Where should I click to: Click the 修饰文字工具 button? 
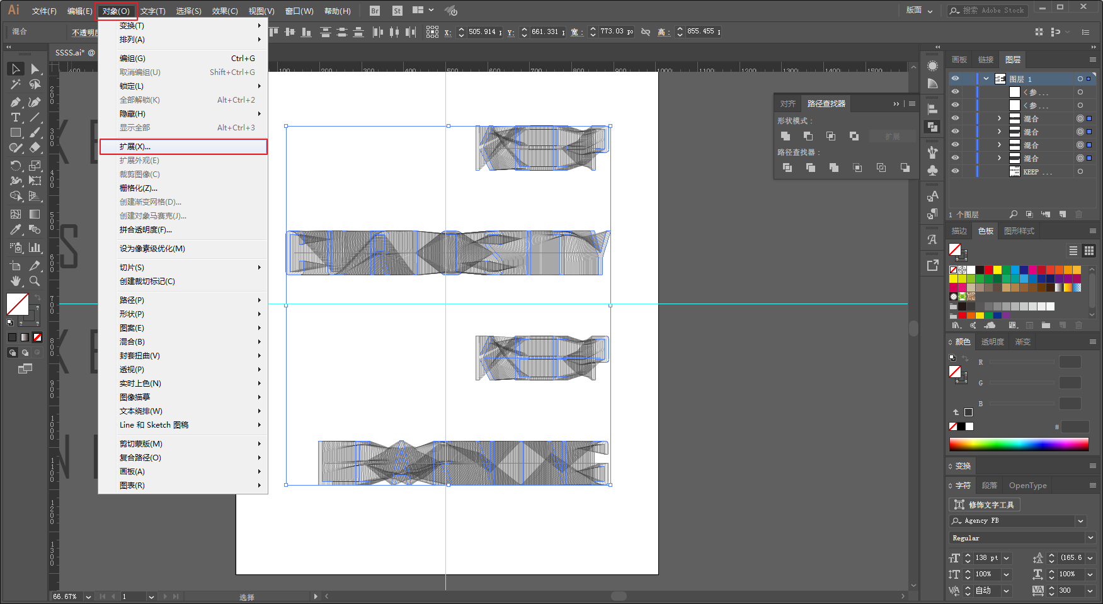[x=985, y=504]
